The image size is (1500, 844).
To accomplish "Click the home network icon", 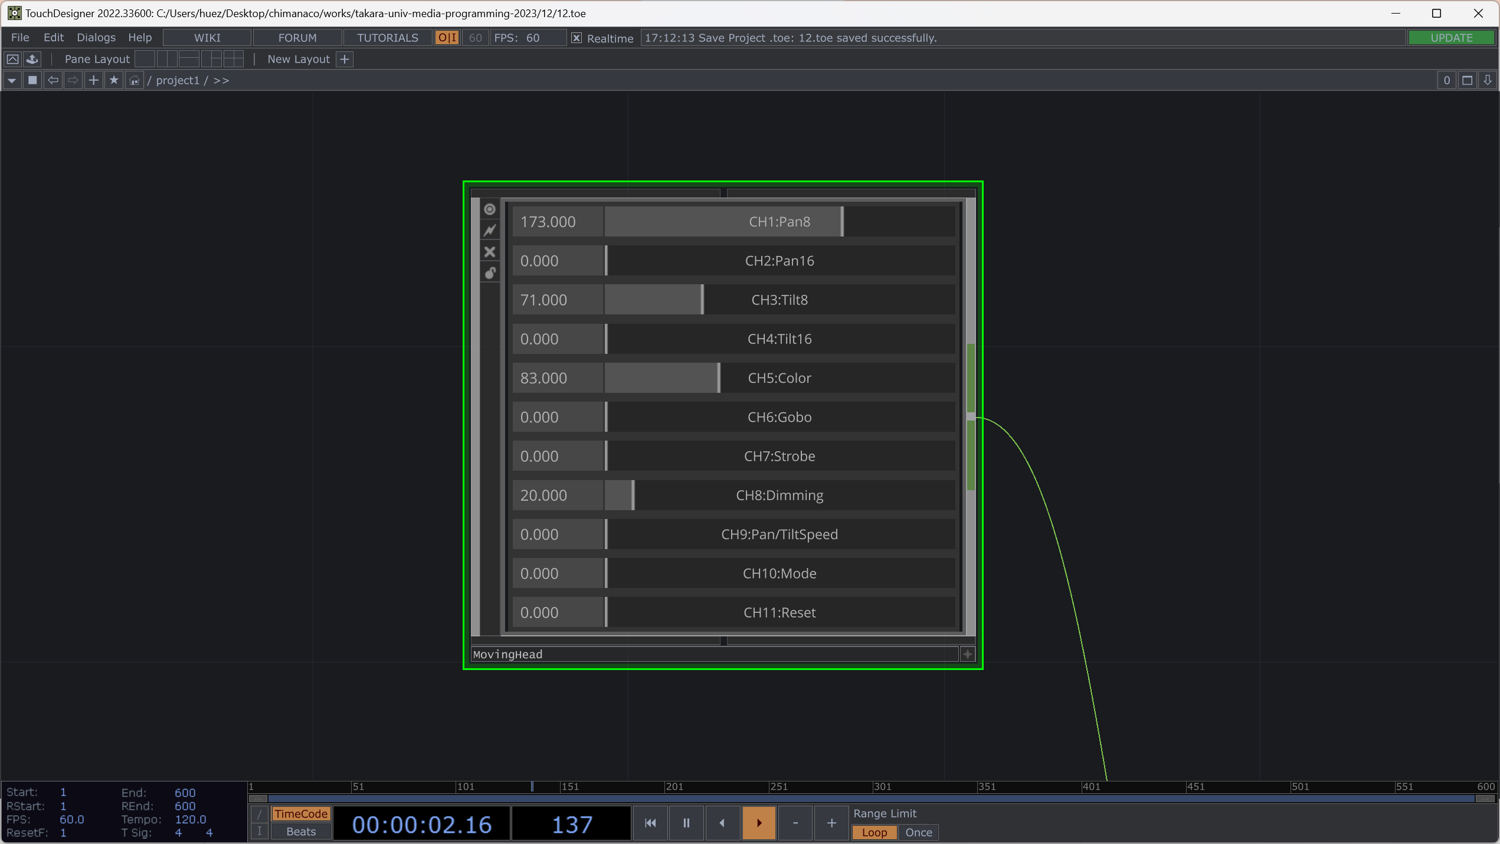I will [135, 80].
